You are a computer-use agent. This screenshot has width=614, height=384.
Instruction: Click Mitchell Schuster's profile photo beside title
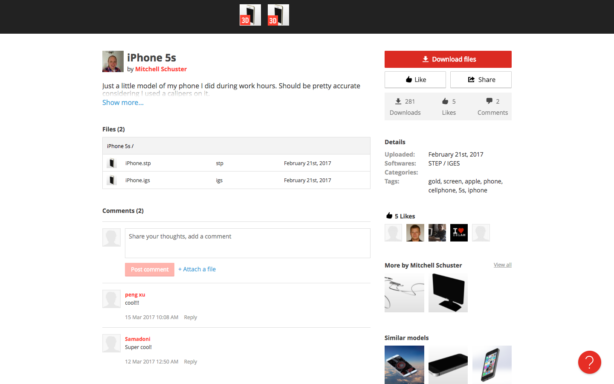click(x=113, y=61)
